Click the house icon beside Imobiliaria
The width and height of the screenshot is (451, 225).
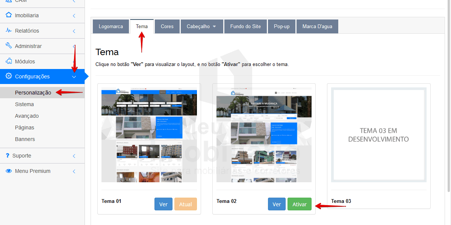pos(9,15)
